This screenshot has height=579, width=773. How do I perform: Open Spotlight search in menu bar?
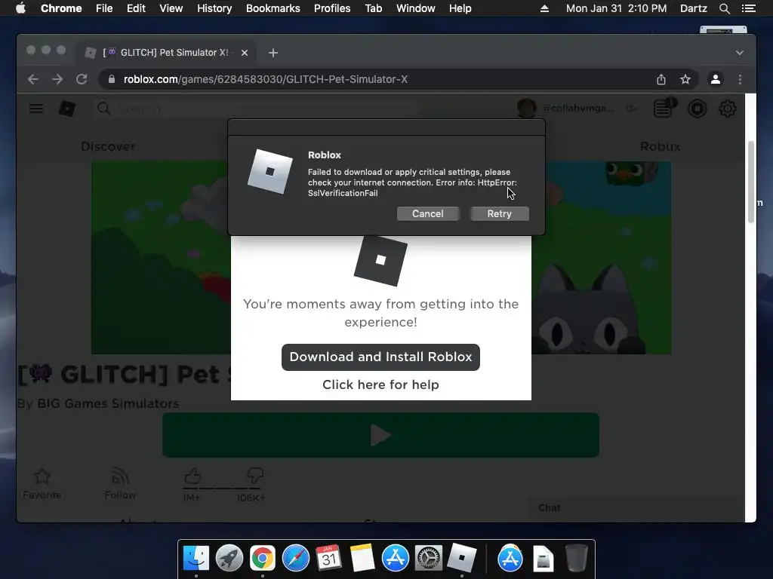[x=724, y=8]
